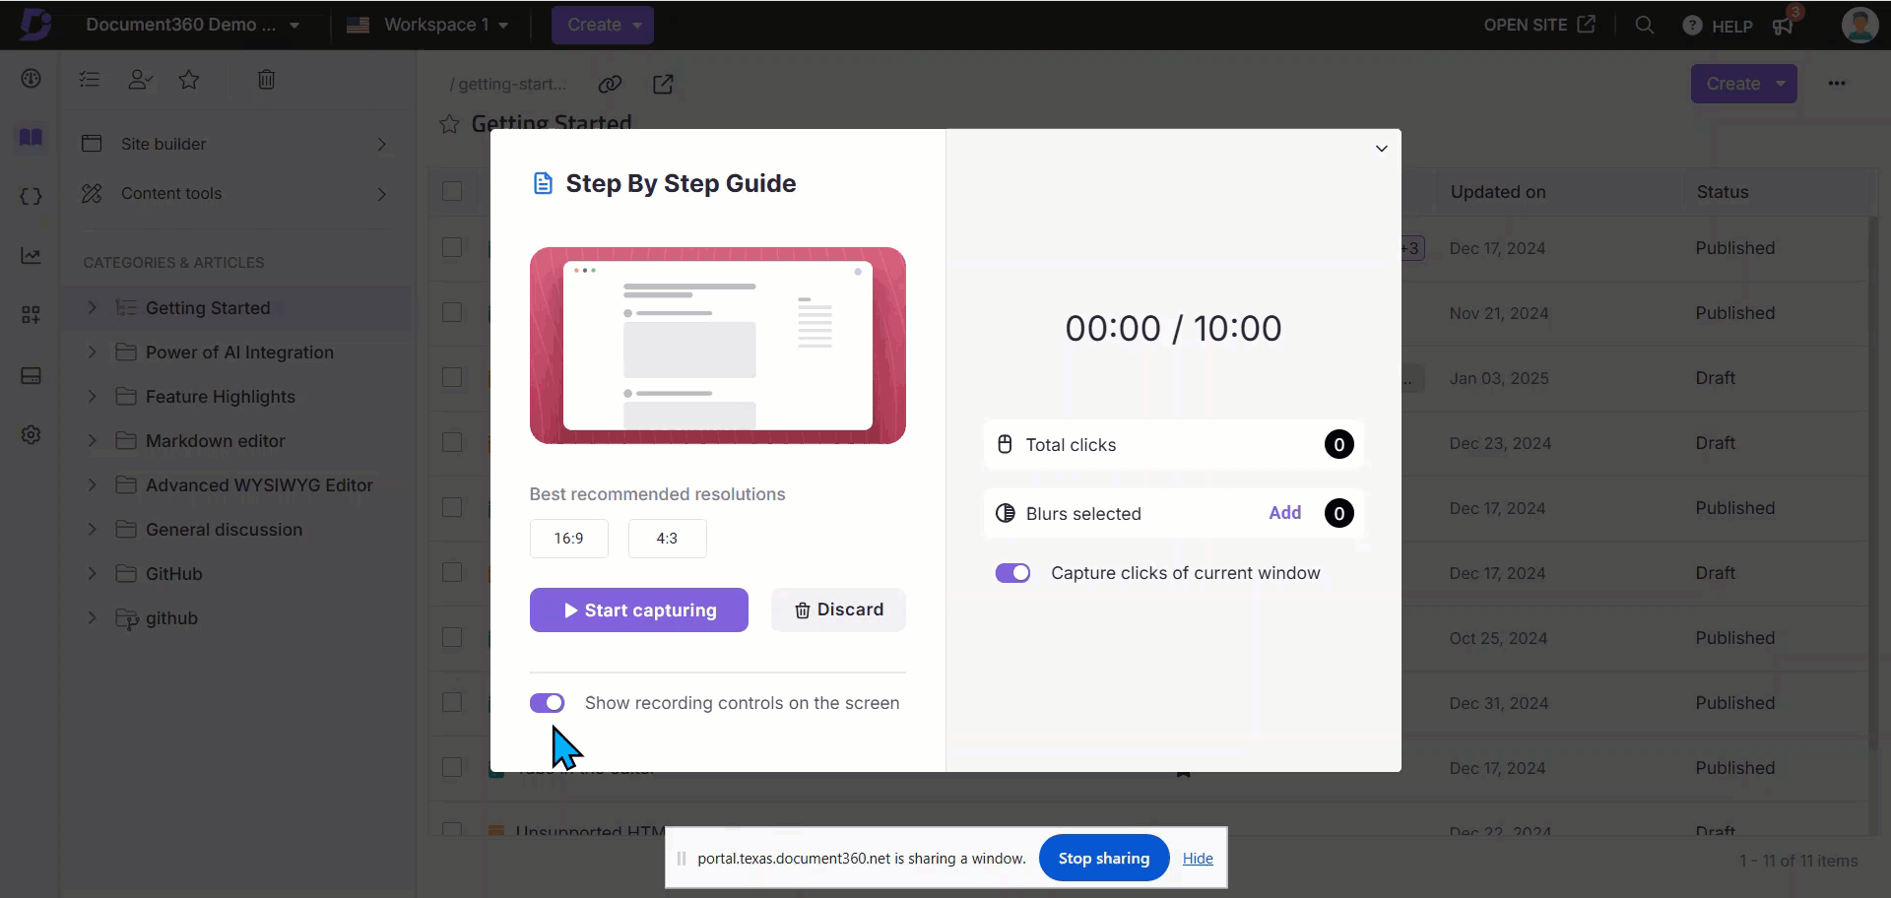Check the row checkbox for Dec 31, 2024
The width and height of the screenshot is (1891, 898).
click(x=452, y=702)
